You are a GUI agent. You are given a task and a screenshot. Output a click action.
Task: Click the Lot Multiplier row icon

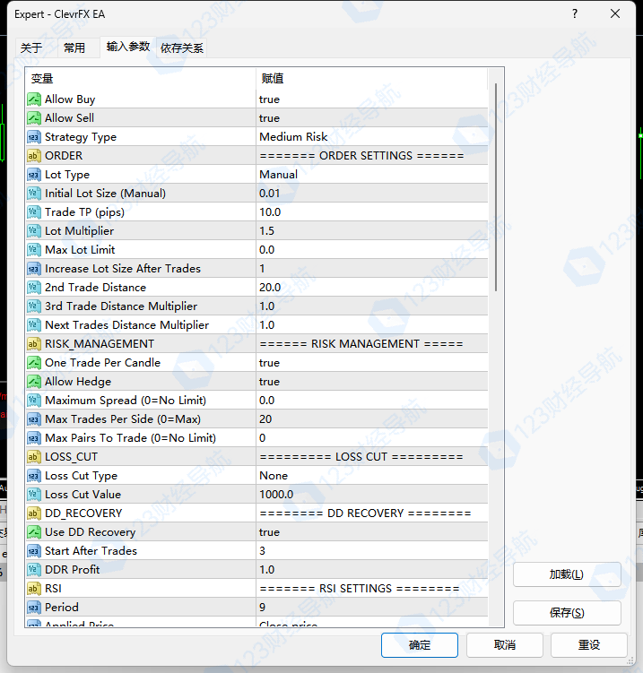(x=34, y=231)
